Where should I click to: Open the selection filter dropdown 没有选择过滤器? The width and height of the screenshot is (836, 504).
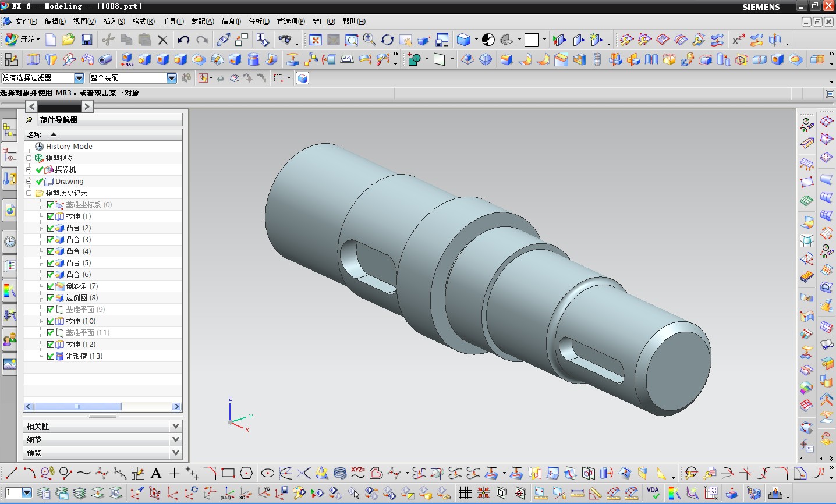[79, 78]
